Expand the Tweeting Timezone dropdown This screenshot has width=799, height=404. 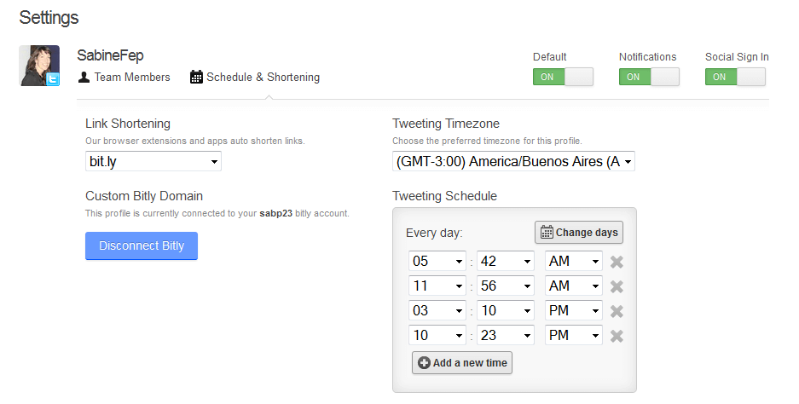(x=513, y=161)
